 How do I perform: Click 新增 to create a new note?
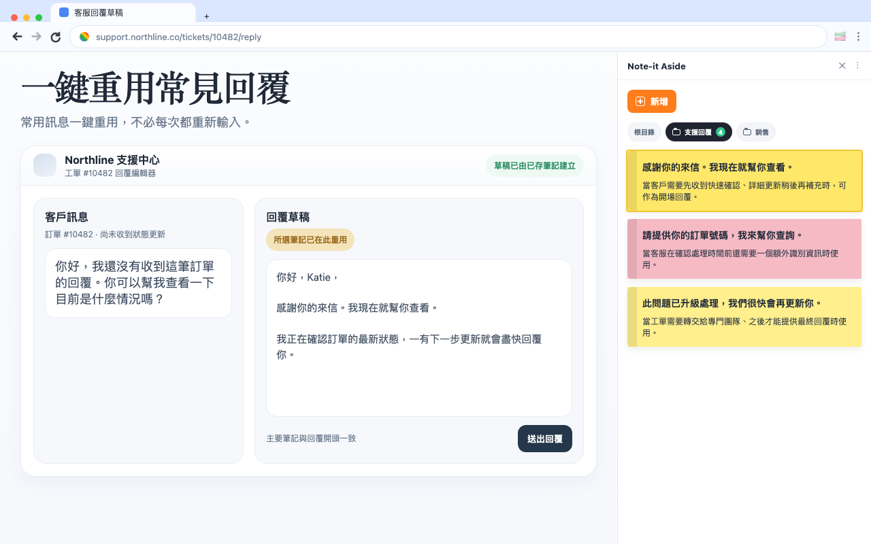click(x=651, y=101)
